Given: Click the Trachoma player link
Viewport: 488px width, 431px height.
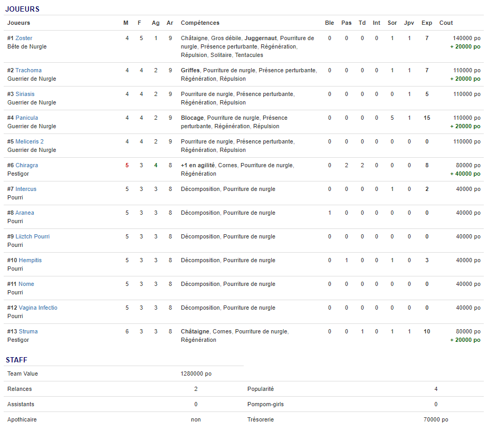Looking at the screenshot, I should (28, 70).
